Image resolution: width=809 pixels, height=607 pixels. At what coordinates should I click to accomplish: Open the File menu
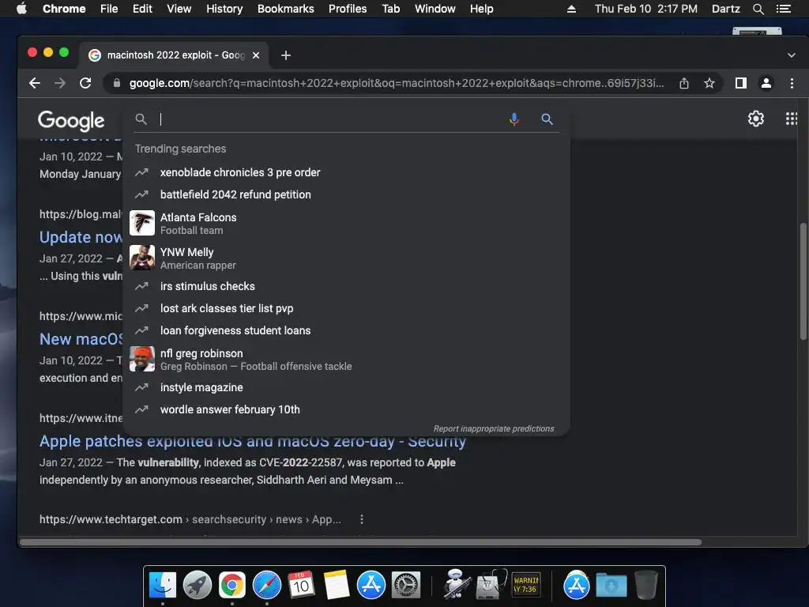[109, 9]
